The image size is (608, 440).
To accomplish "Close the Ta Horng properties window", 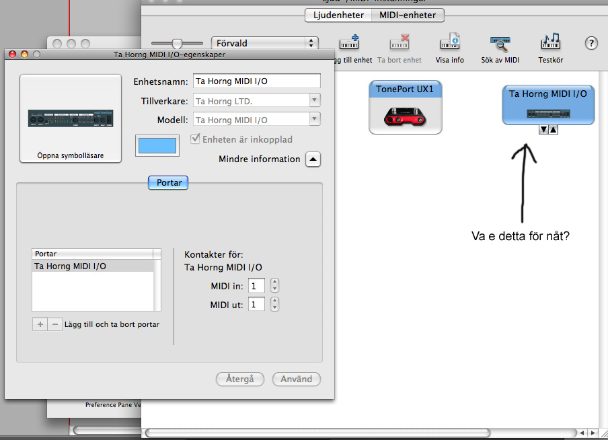I will [x=12, y=54].
